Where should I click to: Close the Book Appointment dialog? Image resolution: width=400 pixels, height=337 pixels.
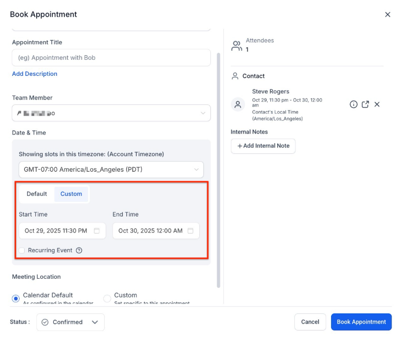[387, 15]
